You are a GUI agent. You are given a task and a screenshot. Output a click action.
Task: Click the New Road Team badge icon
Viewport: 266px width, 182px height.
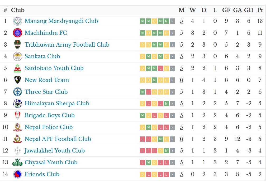(x=17, y=80)
